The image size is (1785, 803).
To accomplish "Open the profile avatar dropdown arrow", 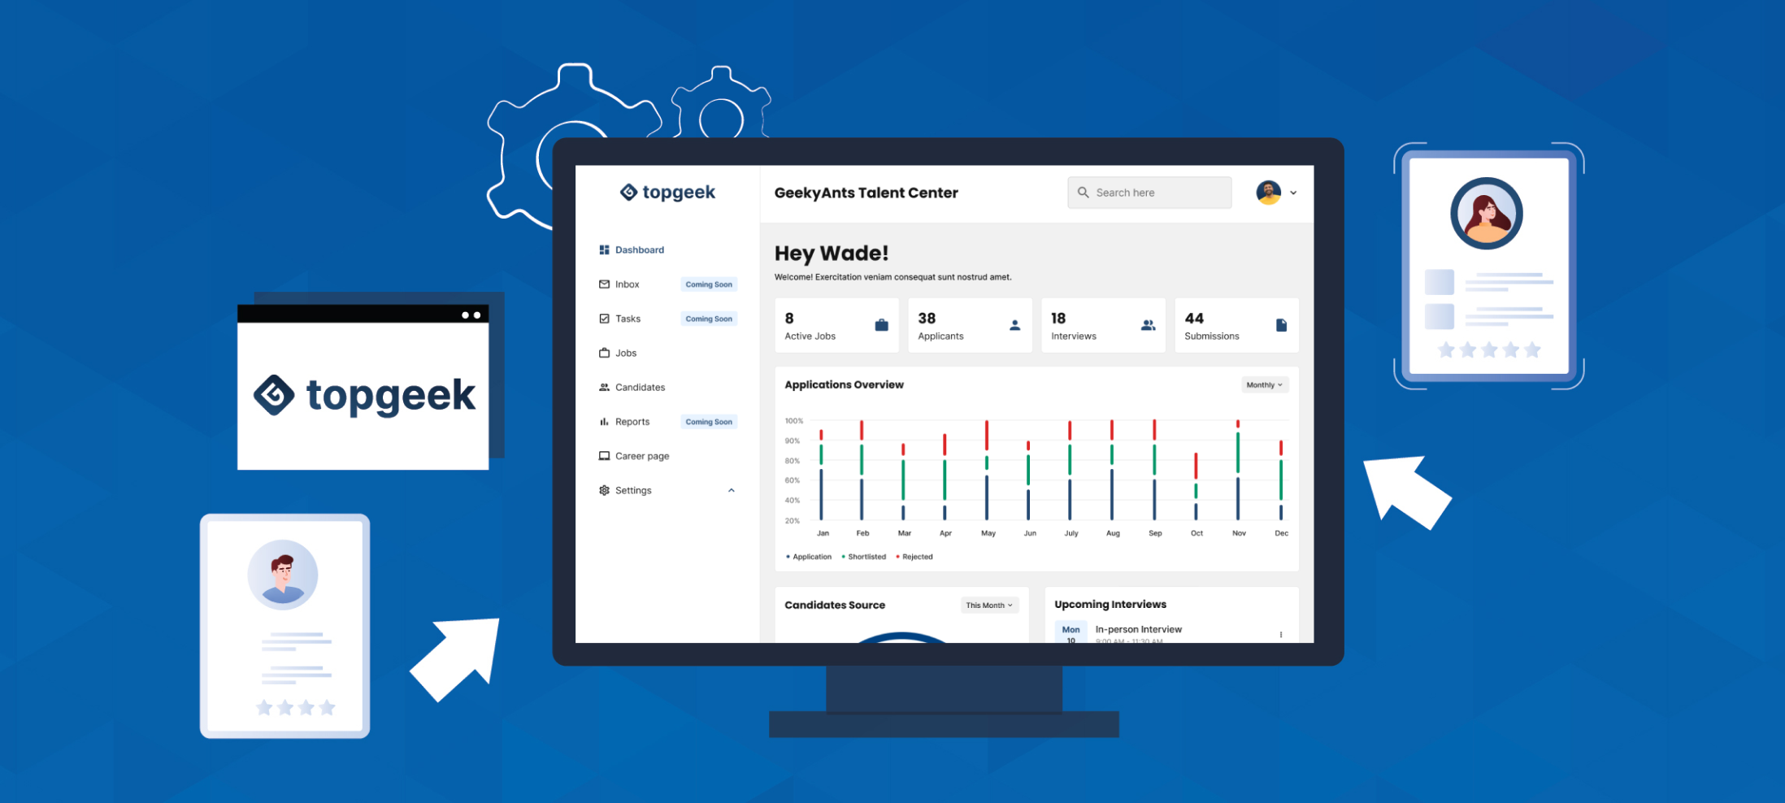I will tap(1292, 193).
